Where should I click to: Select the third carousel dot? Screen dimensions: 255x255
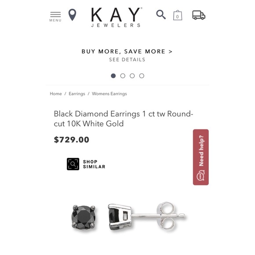pyautogui.click(x=132, y=76)
